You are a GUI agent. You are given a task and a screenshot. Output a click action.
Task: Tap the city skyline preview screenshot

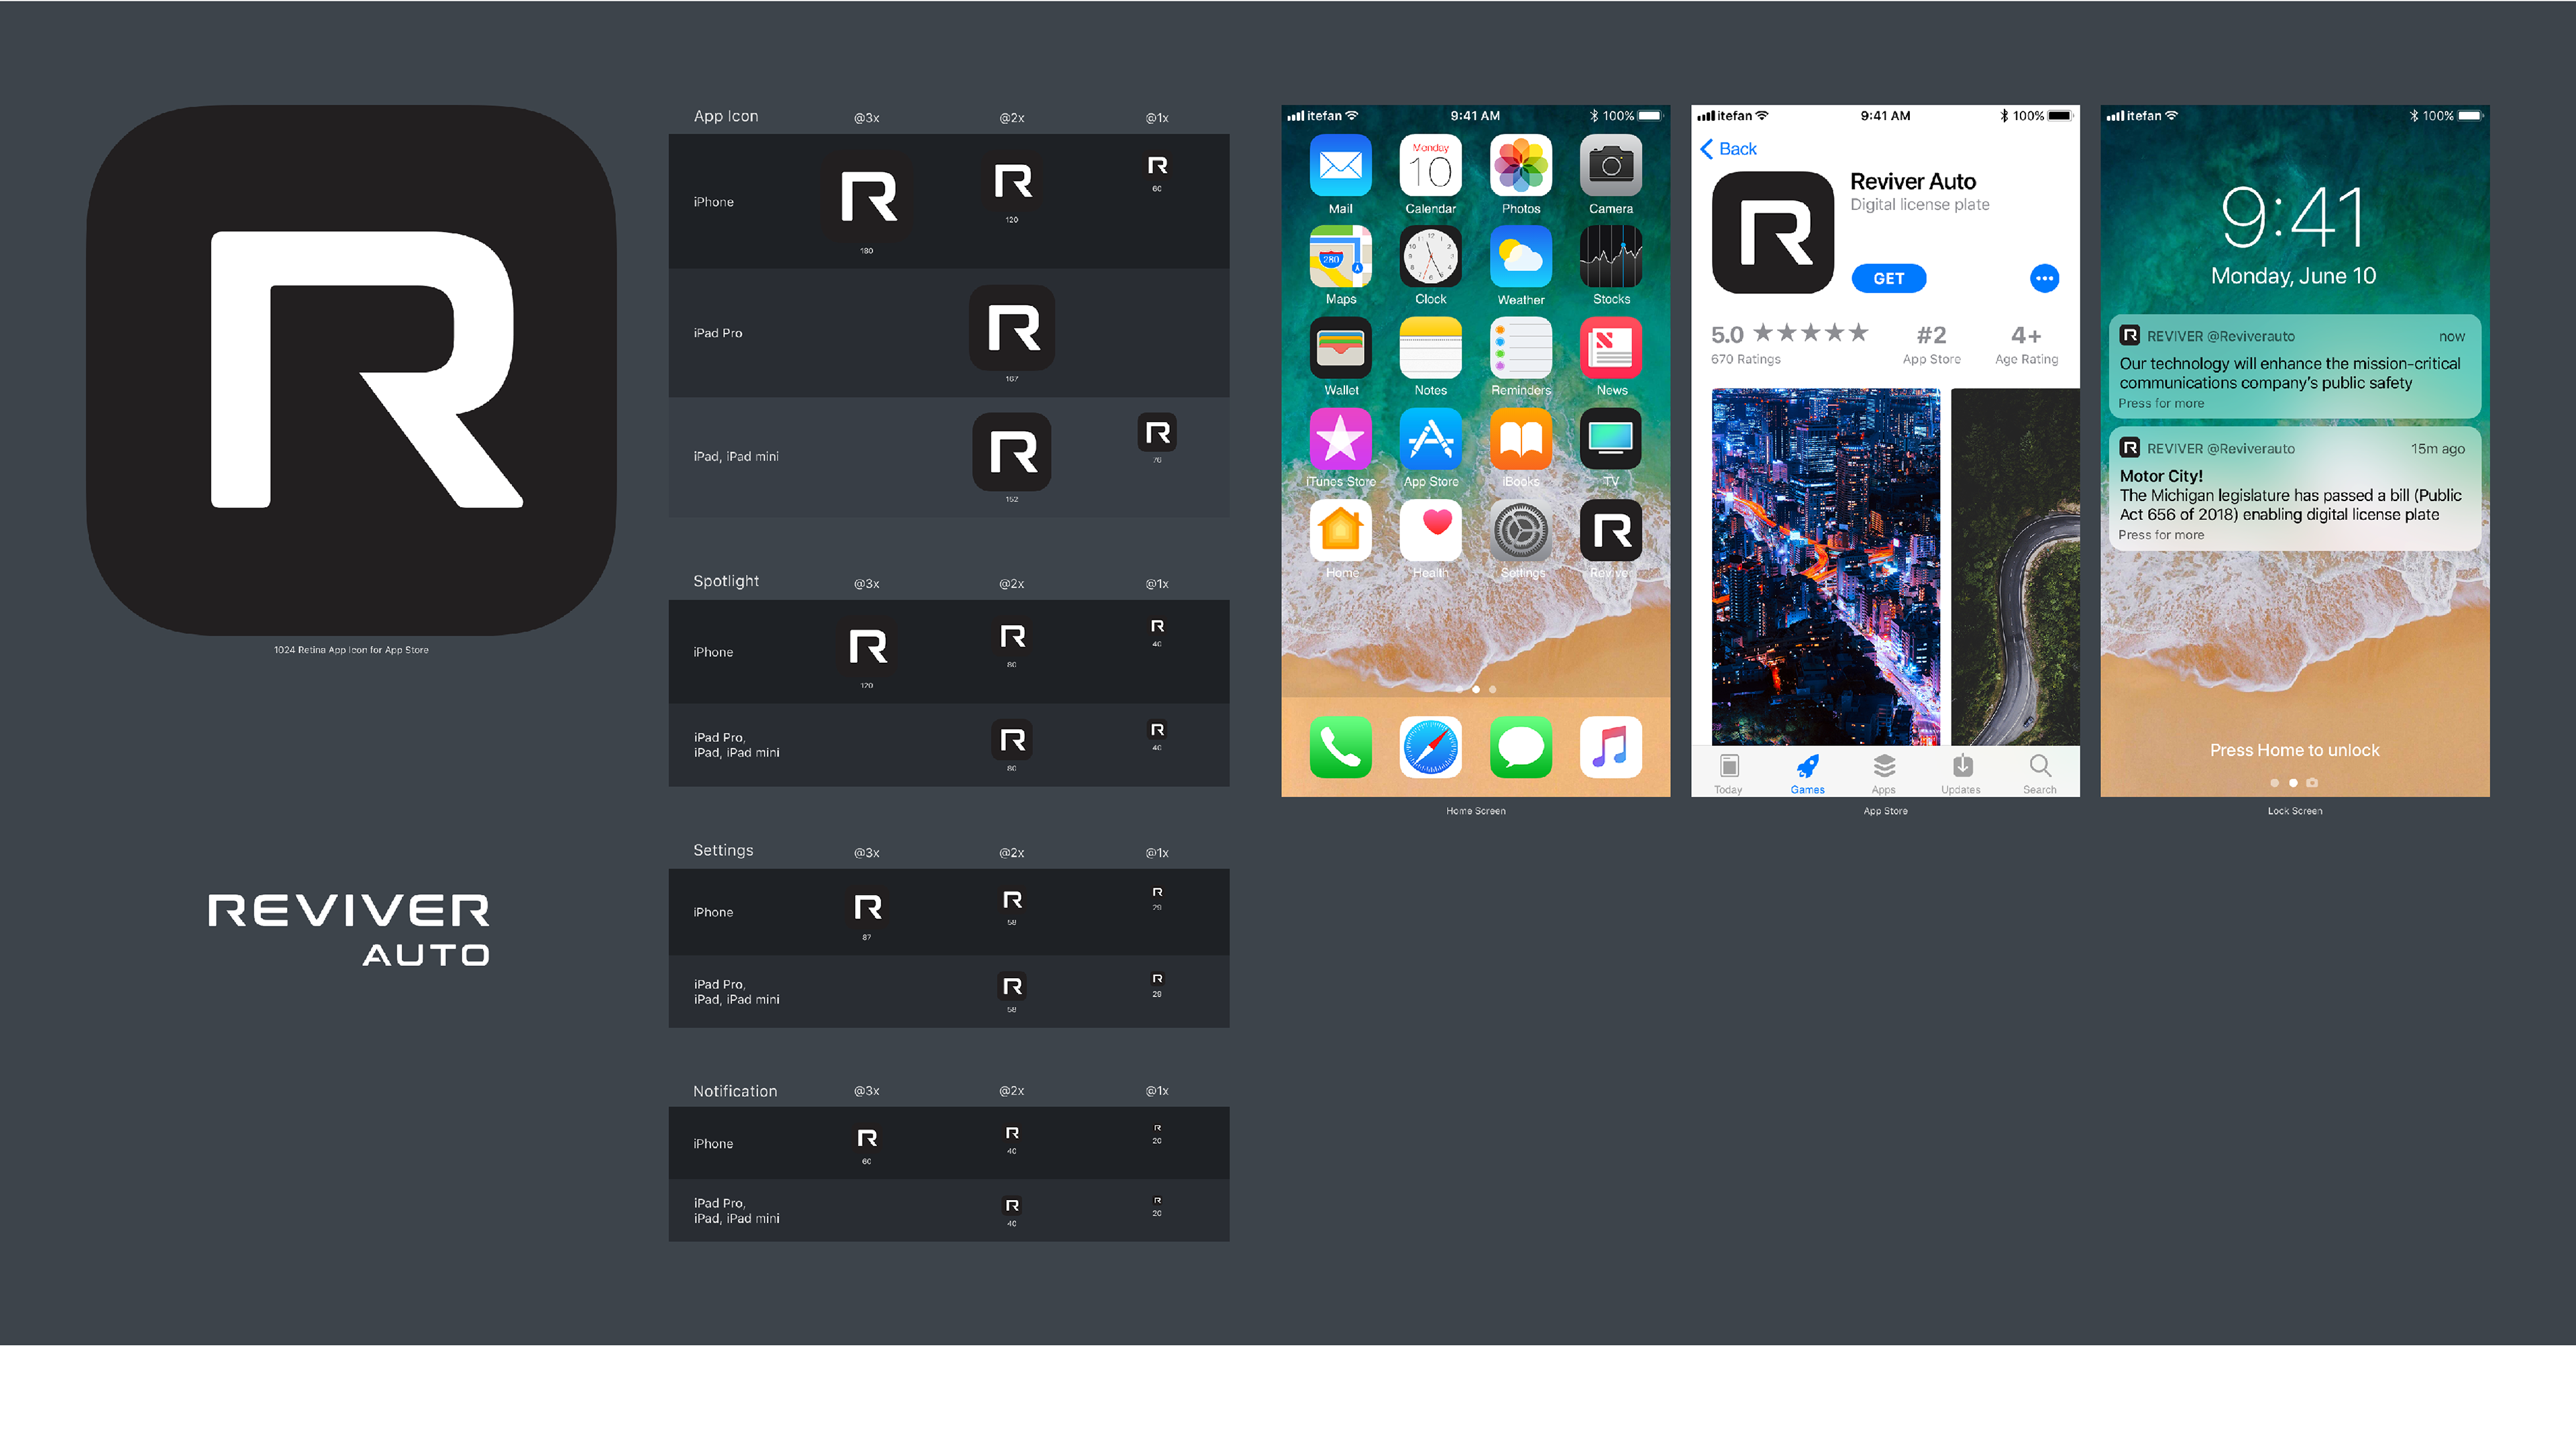(x=1825, y=566)
